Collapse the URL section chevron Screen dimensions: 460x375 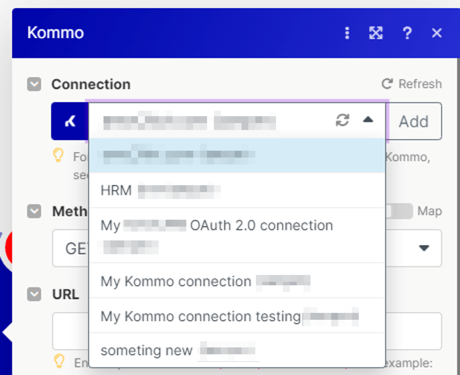coord(34,294)
